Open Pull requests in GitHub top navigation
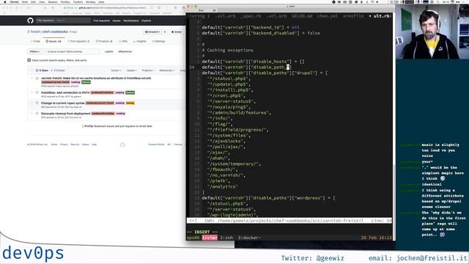The image size is (469, 264). pos(101,21)
